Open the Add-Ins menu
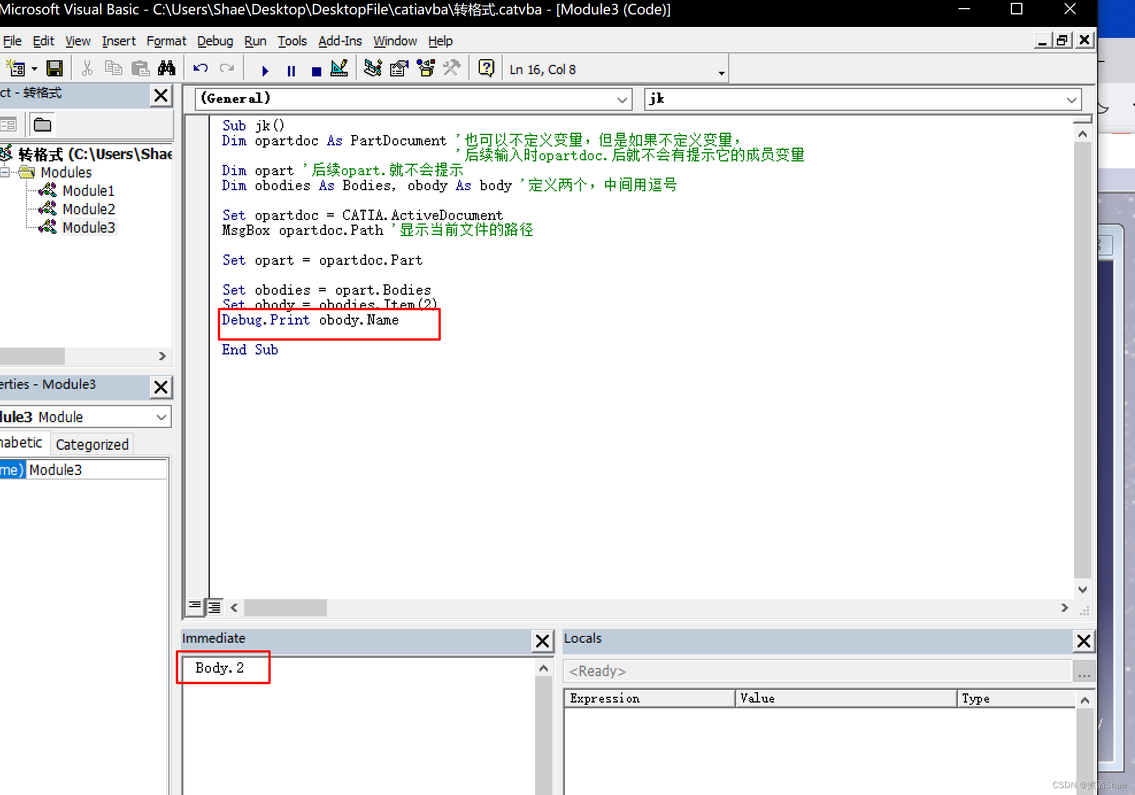 (x=340, y=41)
